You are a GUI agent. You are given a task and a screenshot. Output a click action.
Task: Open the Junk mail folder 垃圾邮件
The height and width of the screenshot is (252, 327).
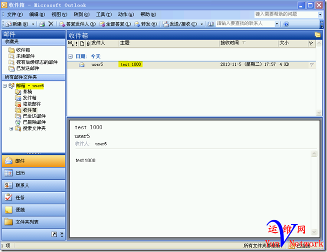tap(31, 104)
